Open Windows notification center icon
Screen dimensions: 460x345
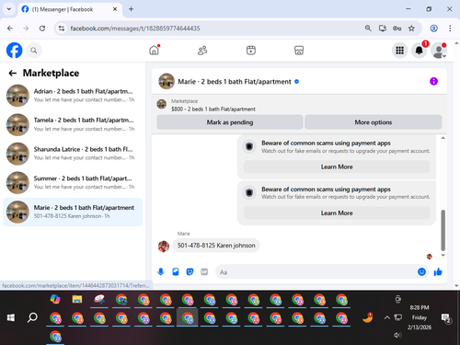click(x=445, y=318)
